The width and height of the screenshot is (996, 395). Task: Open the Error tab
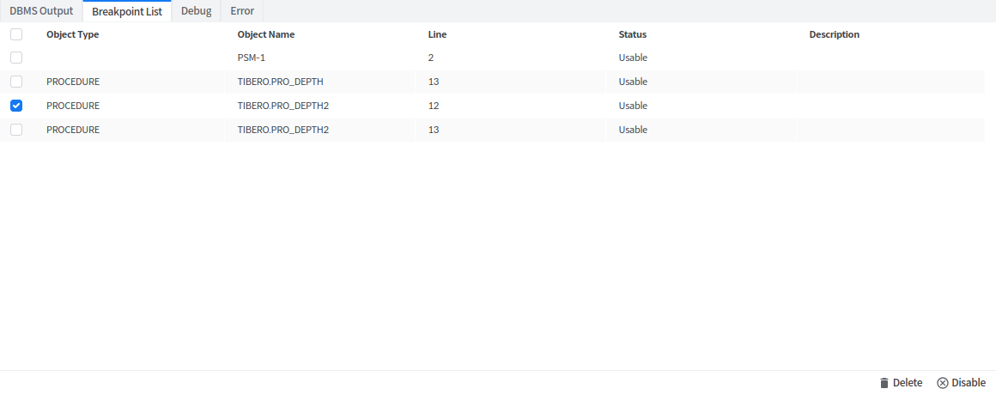tap(242, 11)
